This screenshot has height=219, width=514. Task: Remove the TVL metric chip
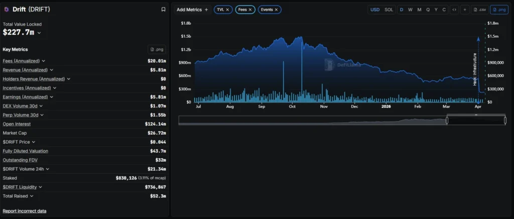click(x=227, y=10)
